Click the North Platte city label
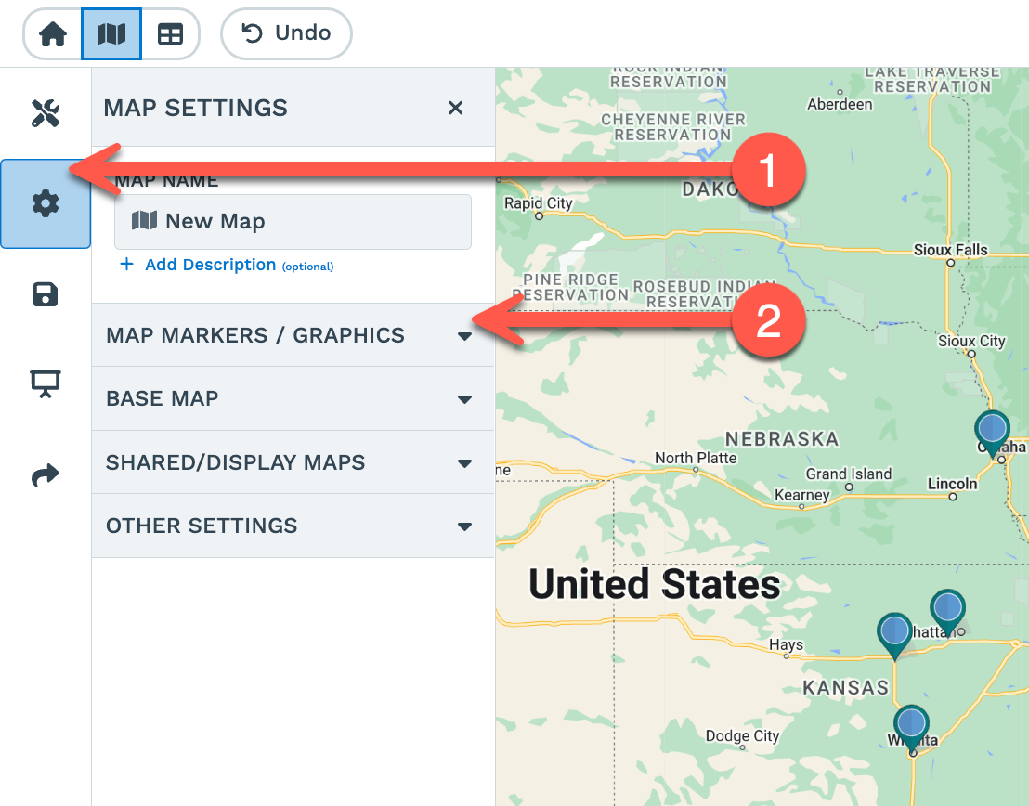Screen dimensions: 1029x806 pyautogui.click(x=696, y=458)
